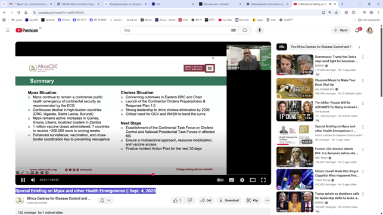Select the Alle filter chip

point(282,46)
